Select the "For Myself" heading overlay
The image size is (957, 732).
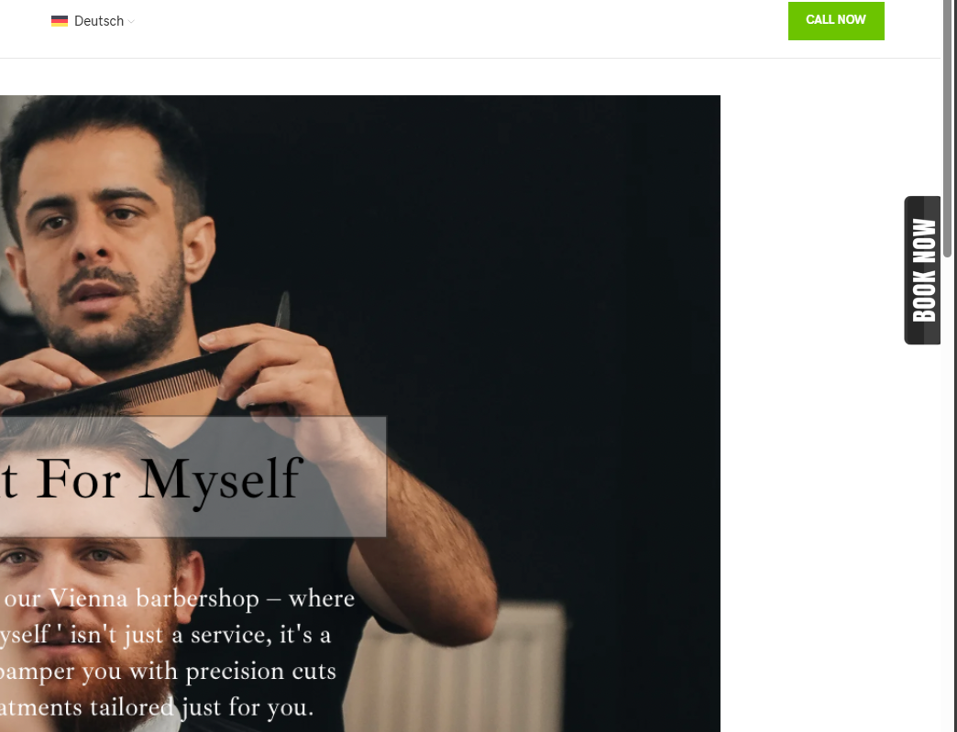[x=150, y=479]
